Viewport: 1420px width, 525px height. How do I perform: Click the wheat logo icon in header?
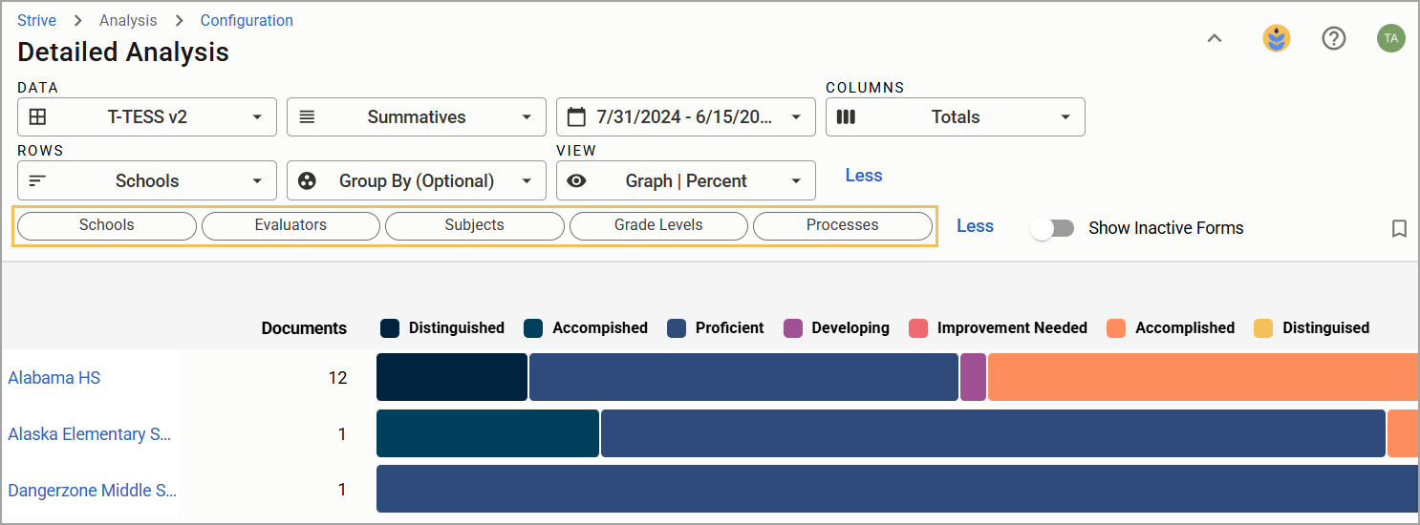tap(1276, 38)
